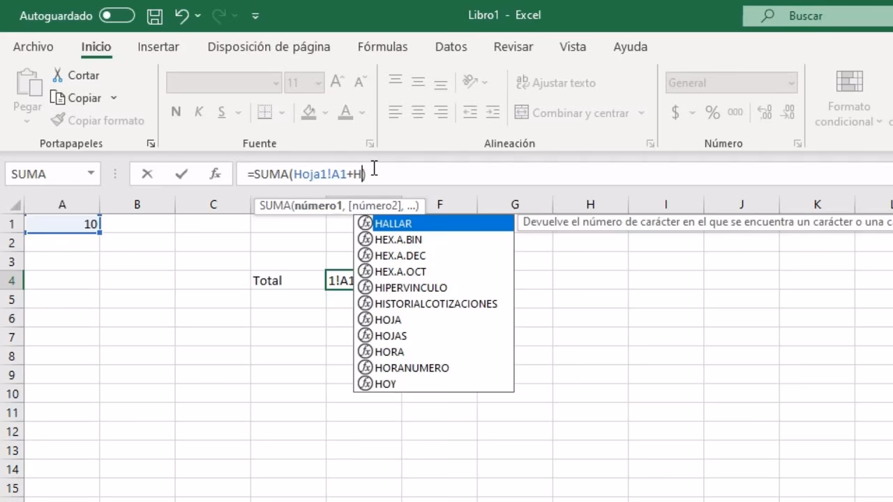
Task: Switch to the Fórmulas ribbon tab
Action: (x=382, y=47)
